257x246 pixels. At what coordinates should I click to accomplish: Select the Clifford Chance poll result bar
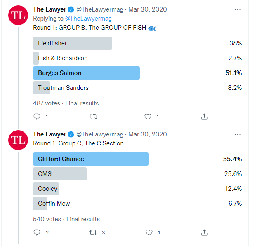pyautogui.click(x=90, y=159)
